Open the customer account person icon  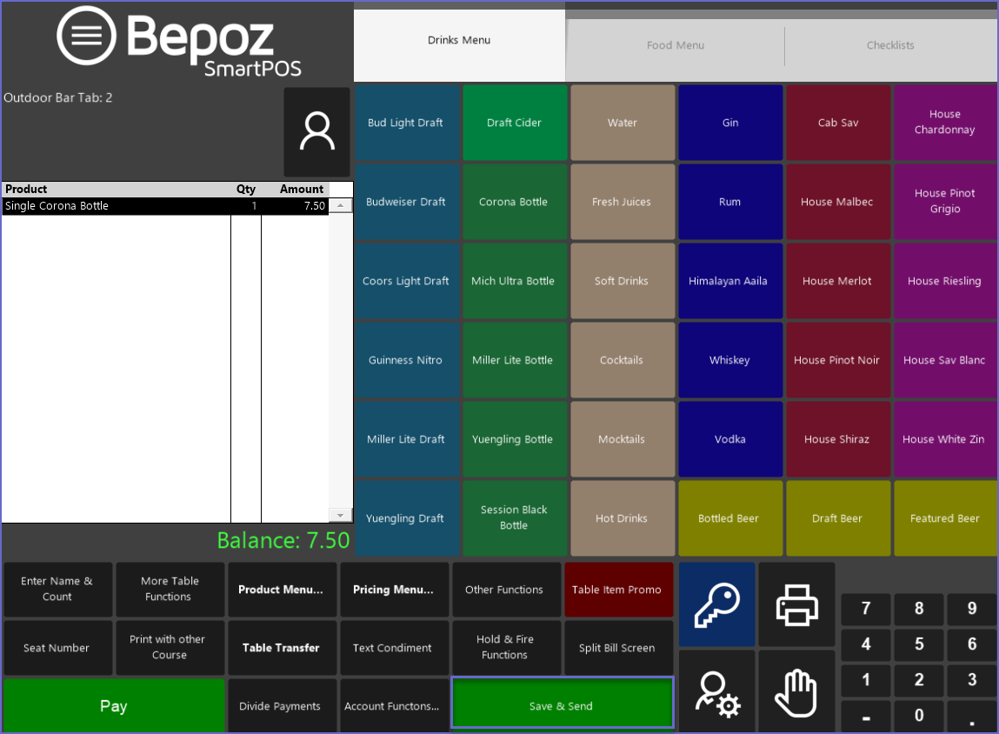[316, 132]
